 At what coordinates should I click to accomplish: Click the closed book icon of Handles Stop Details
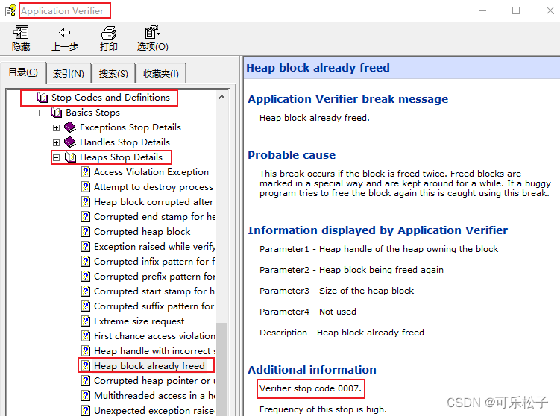tap(70, 142)
